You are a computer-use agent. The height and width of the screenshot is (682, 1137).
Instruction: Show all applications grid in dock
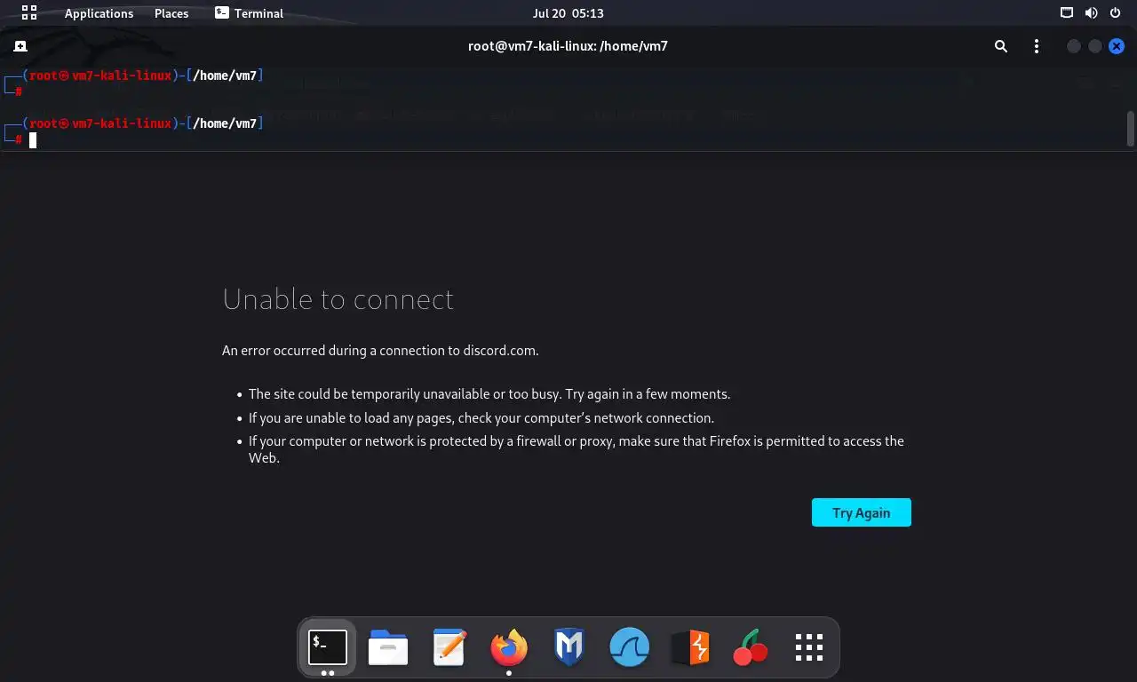[x=809, y=647]
